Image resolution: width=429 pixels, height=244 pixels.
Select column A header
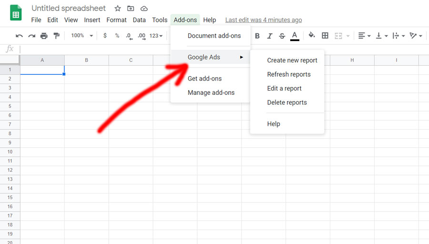pos(42,60)
